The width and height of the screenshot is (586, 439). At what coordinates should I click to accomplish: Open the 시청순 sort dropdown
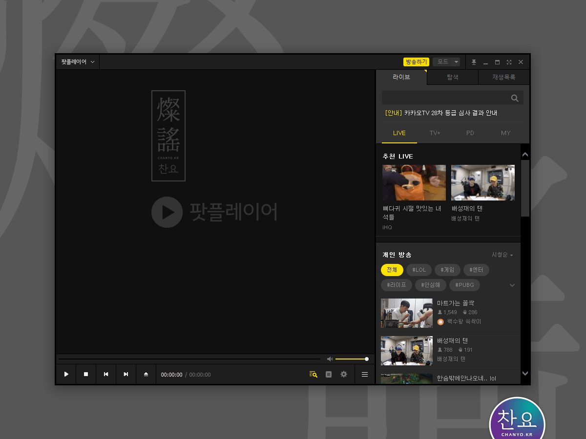(x=502, y=255)
